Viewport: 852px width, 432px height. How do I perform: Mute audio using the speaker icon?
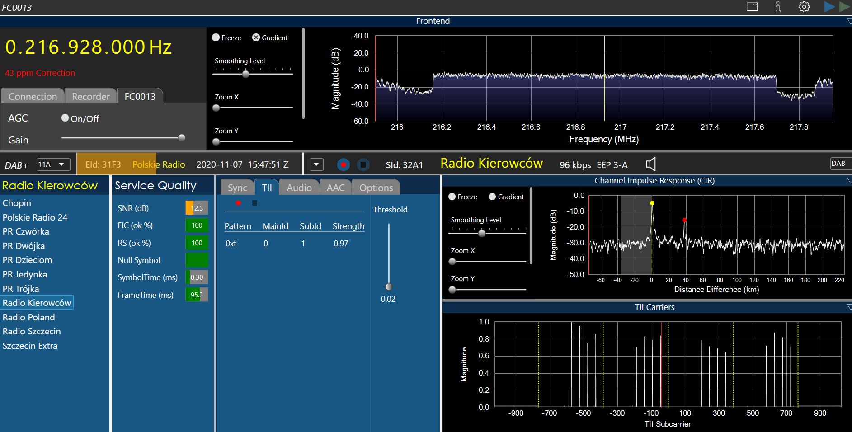[651, 164]
